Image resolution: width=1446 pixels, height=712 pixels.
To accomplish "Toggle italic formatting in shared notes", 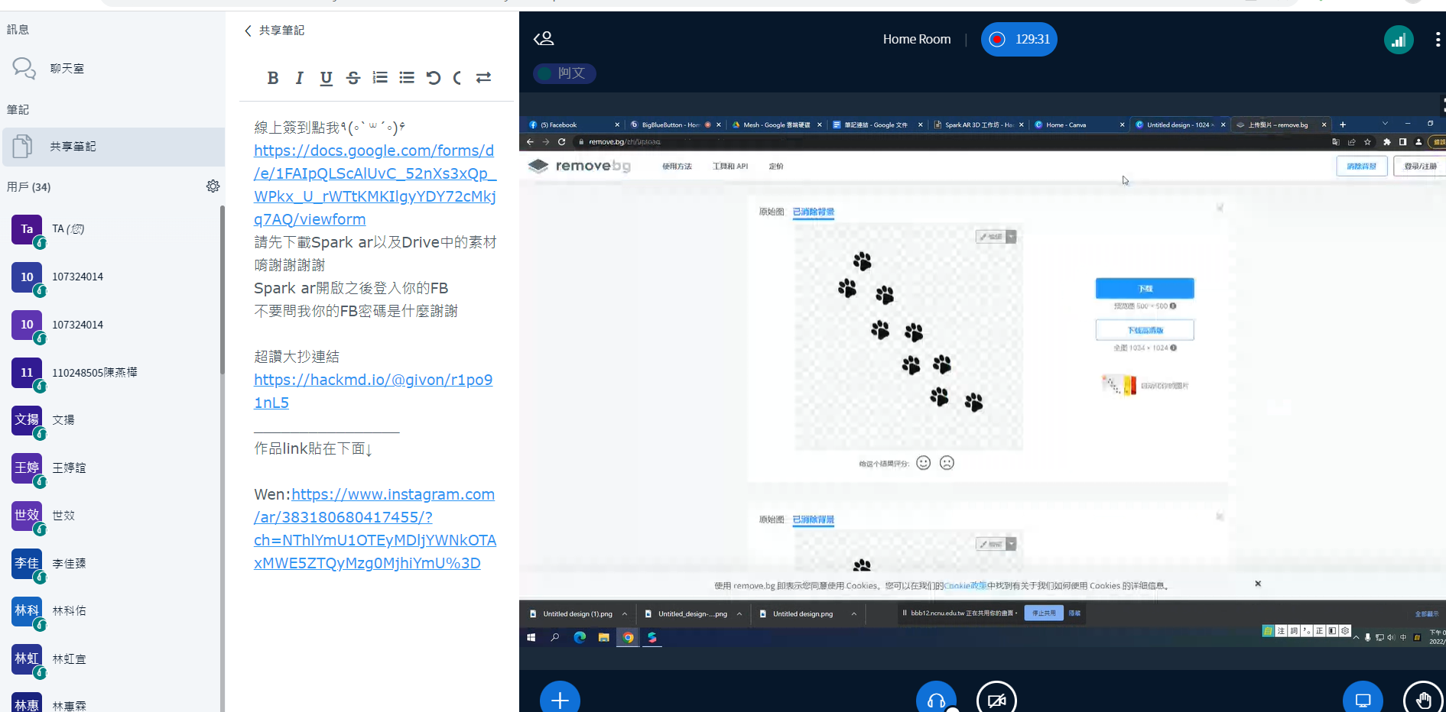I will [299, 78].
